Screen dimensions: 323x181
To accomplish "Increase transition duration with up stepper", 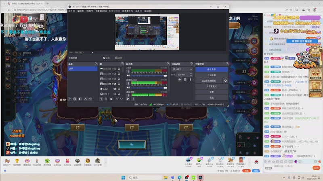I will point(191,74).
